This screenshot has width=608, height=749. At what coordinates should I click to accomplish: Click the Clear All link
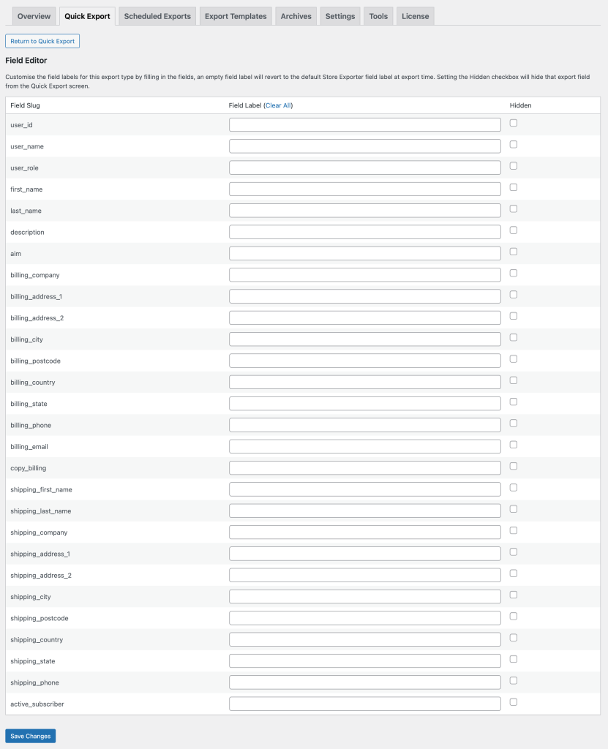[x=278, y=105]
